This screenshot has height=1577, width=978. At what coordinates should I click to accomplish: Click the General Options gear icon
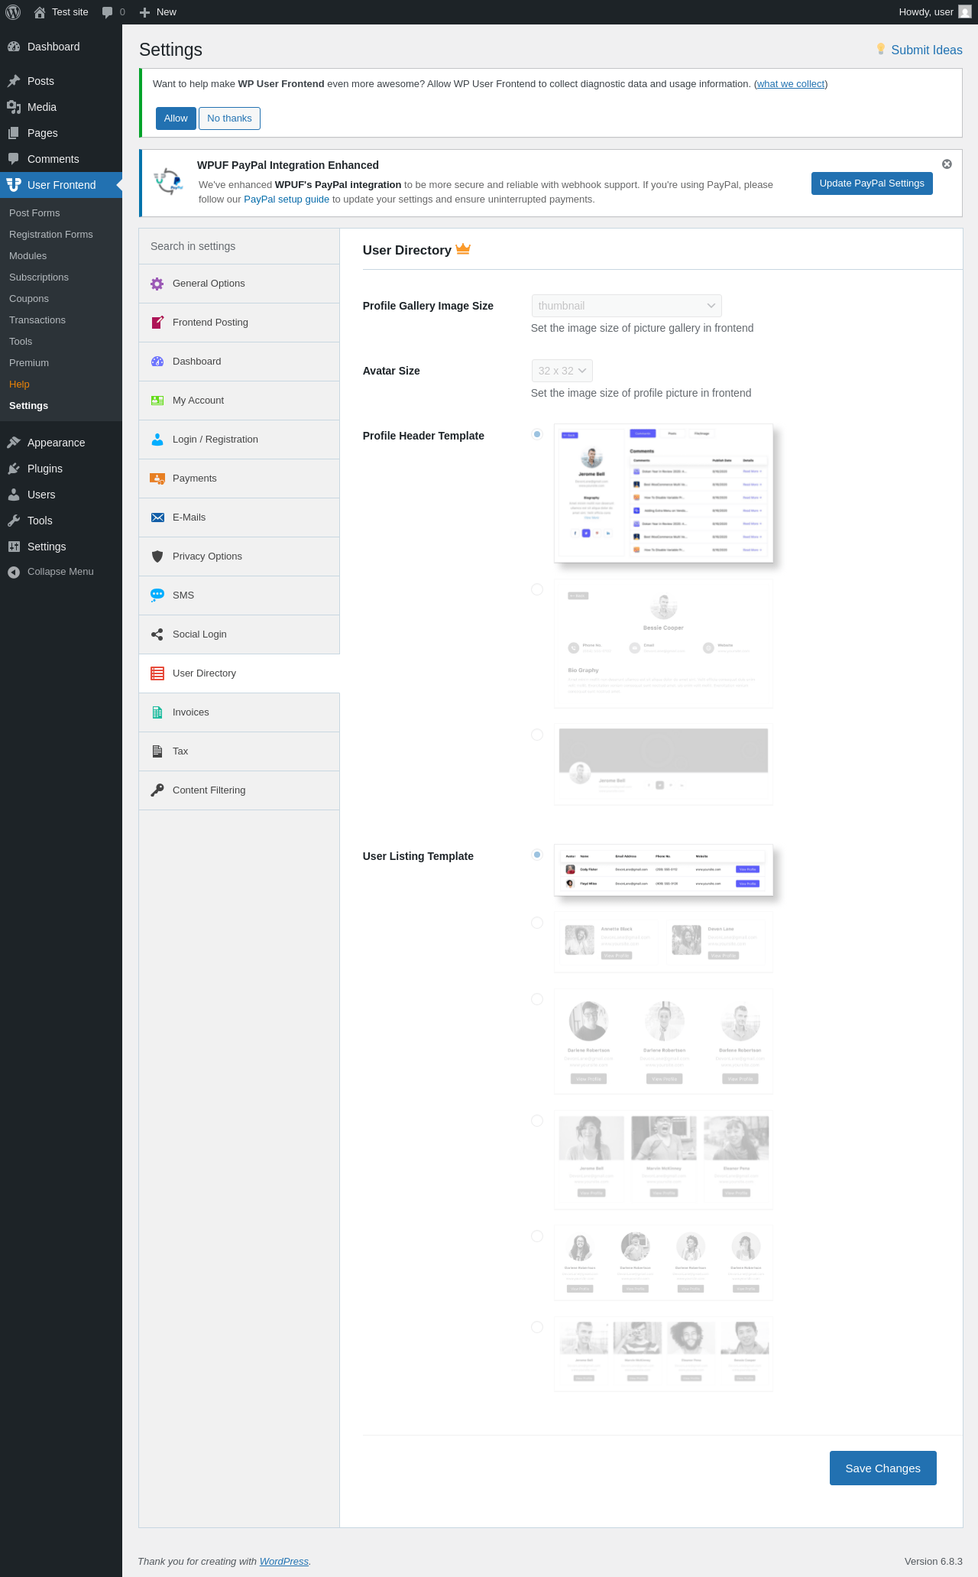(x=157, y=284)
